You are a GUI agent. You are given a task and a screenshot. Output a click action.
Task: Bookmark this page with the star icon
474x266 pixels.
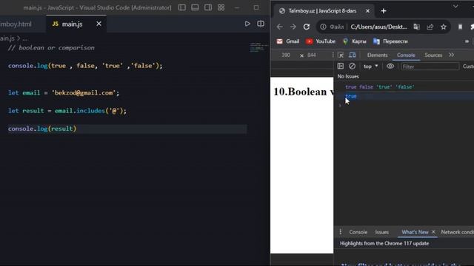[x=443, y=27]
